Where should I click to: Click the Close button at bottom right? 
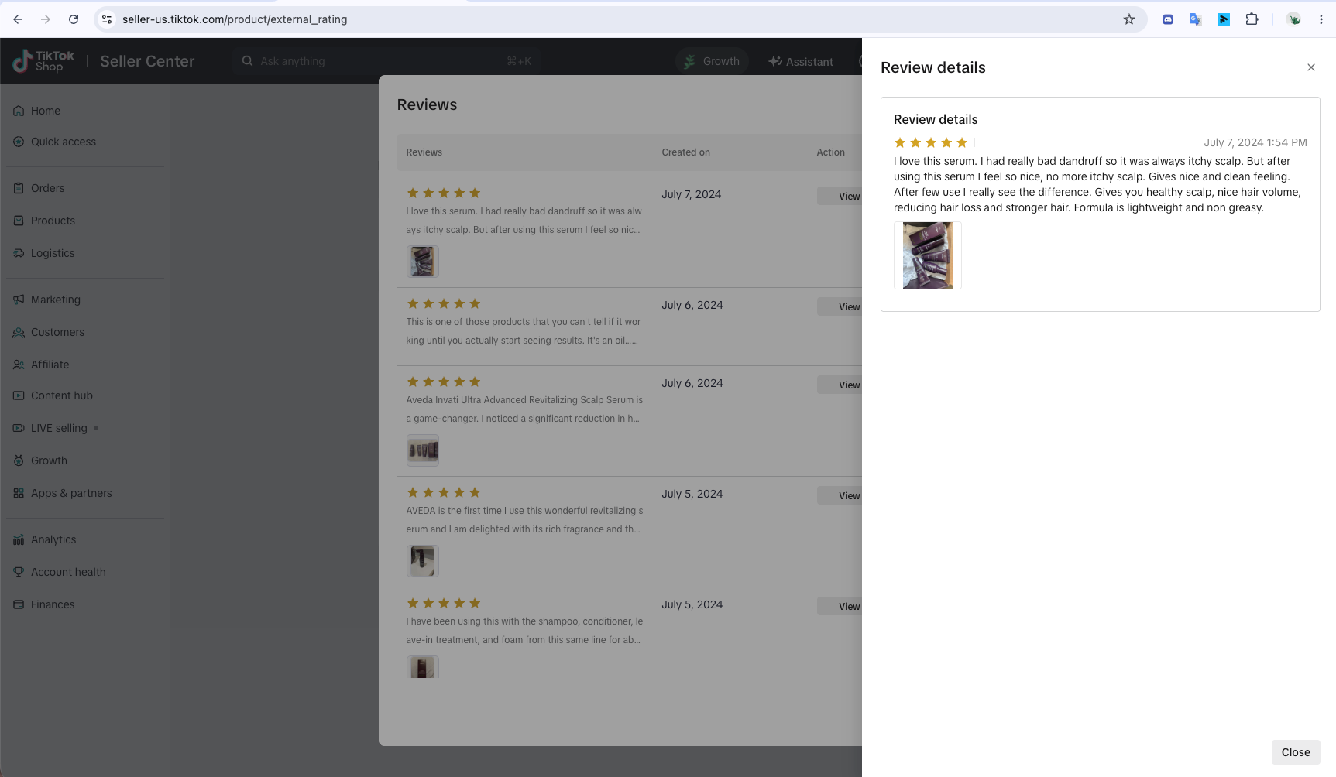point(1296,752)
